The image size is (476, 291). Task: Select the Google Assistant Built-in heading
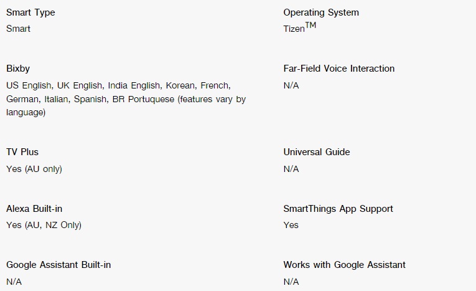point(58,265)
